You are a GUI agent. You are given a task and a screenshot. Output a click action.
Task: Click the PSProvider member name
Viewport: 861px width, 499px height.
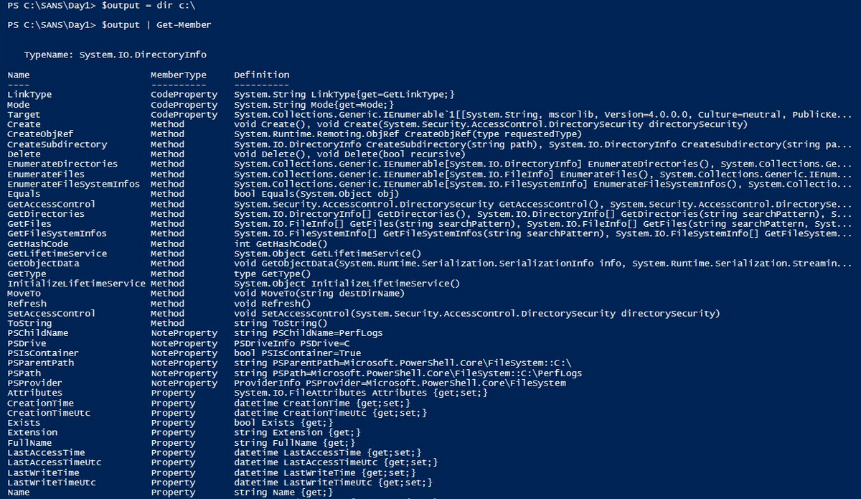(x=34, y=383)
